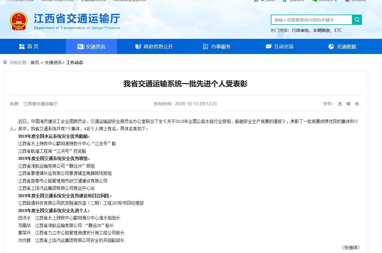Click the ETC hot search link
The image size is (382, 253).
(338, 30)
